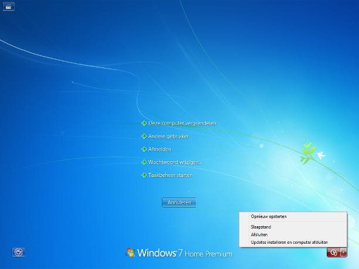Click green arrow beside Deze computer vergrendelen
The height and width of the screenshot is (269, 359).
coord(144,123)
